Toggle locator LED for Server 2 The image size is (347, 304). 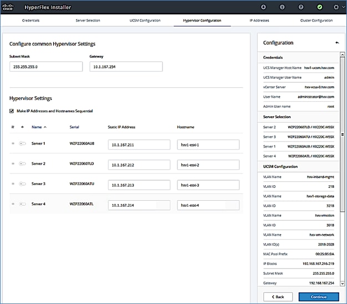(x=22, y=164)
